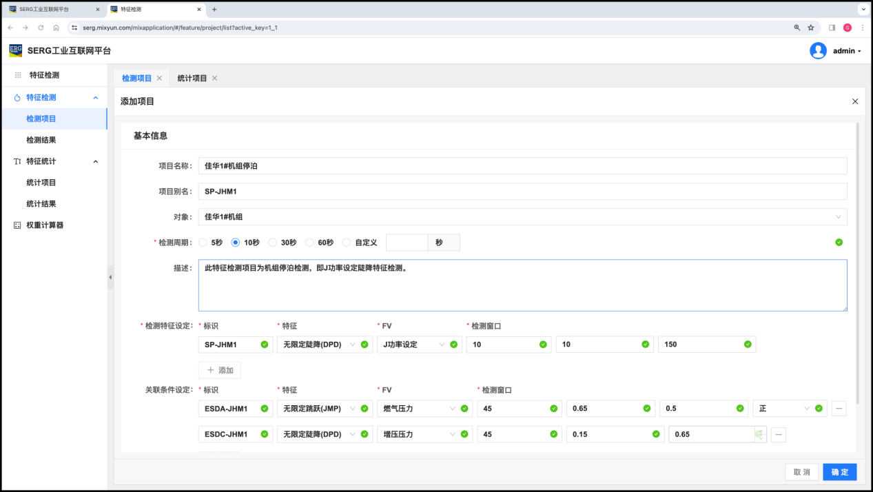Close the 添加项目 panel with X icon
873x492 pixels.
[855, 101]
